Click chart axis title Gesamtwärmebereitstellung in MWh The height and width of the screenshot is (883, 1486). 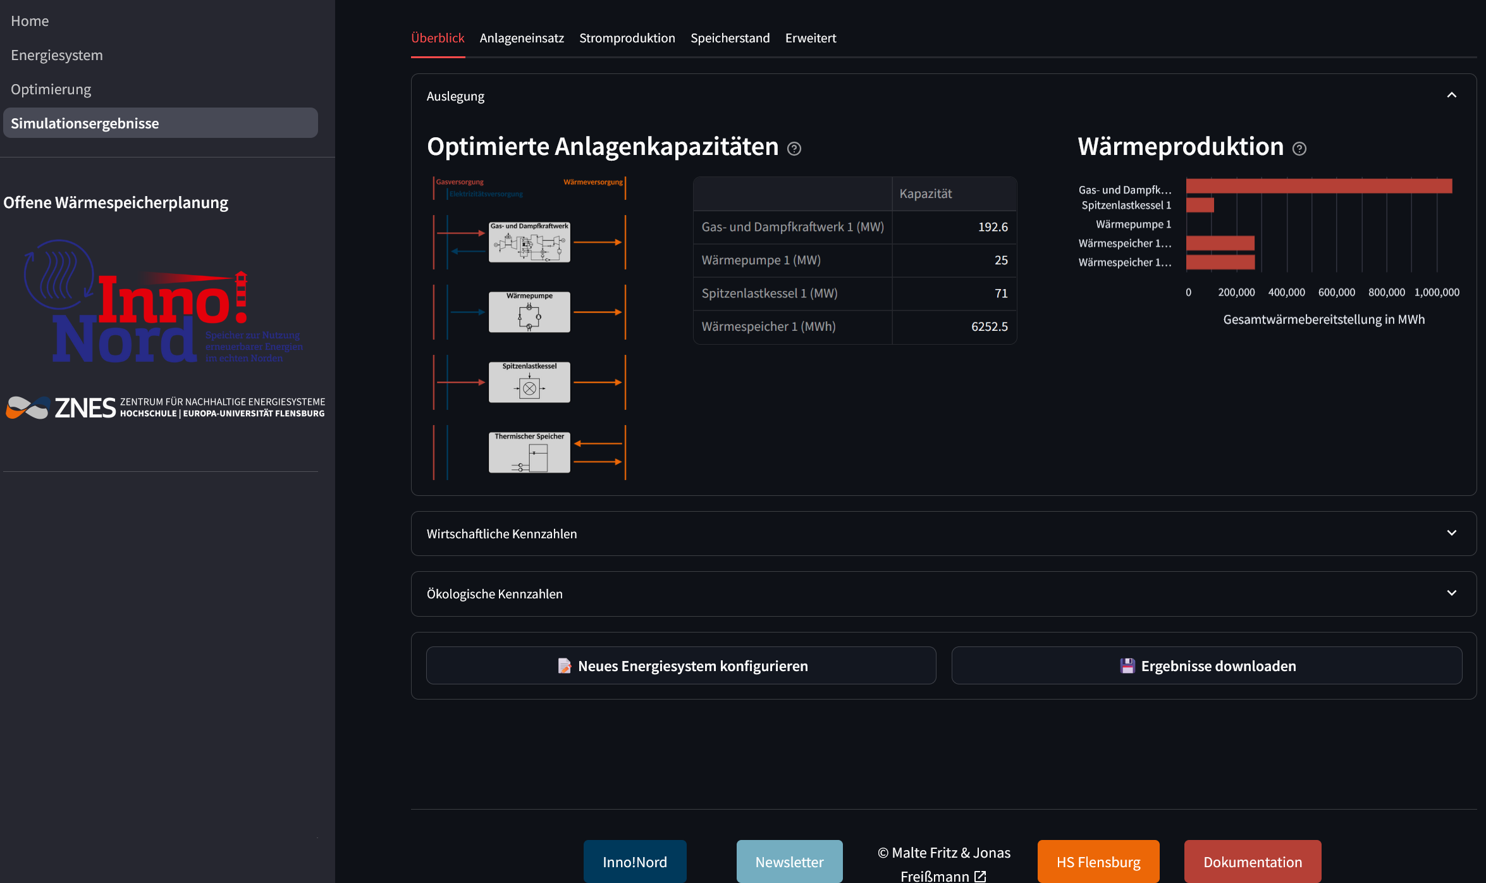[1323, 319]
